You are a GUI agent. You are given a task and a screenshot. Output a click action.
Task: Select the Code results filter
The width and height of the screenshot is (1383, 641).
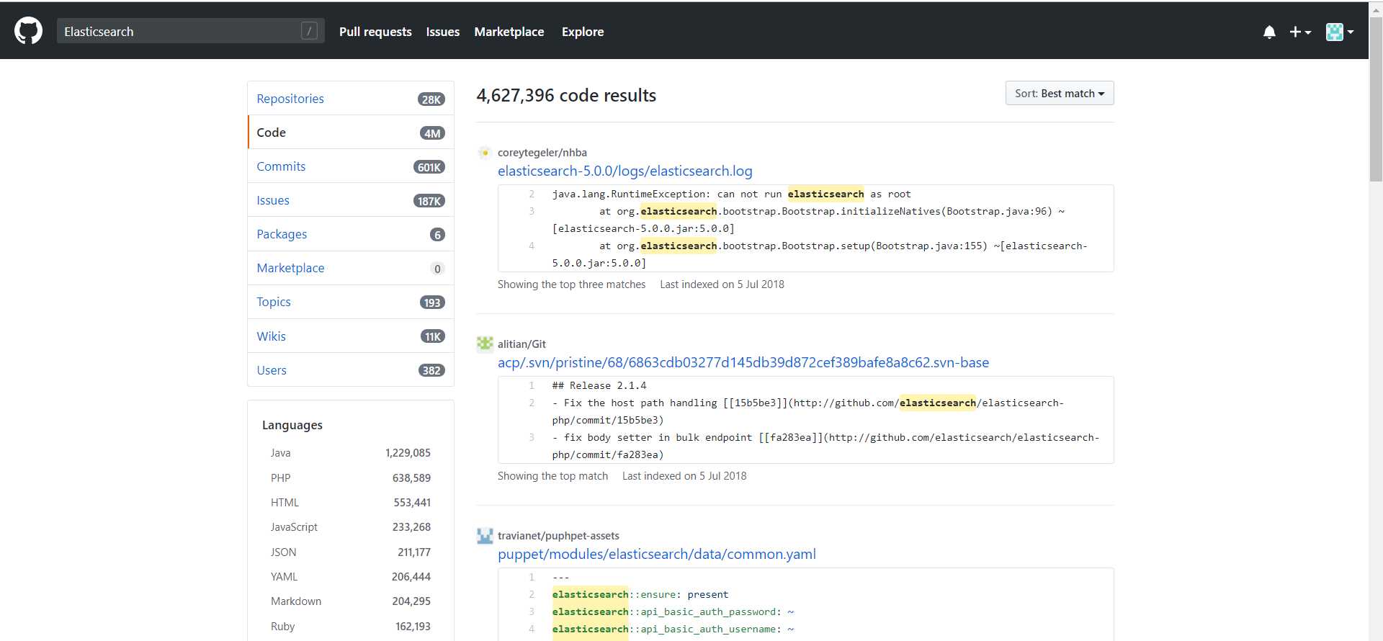coord(351,133)
